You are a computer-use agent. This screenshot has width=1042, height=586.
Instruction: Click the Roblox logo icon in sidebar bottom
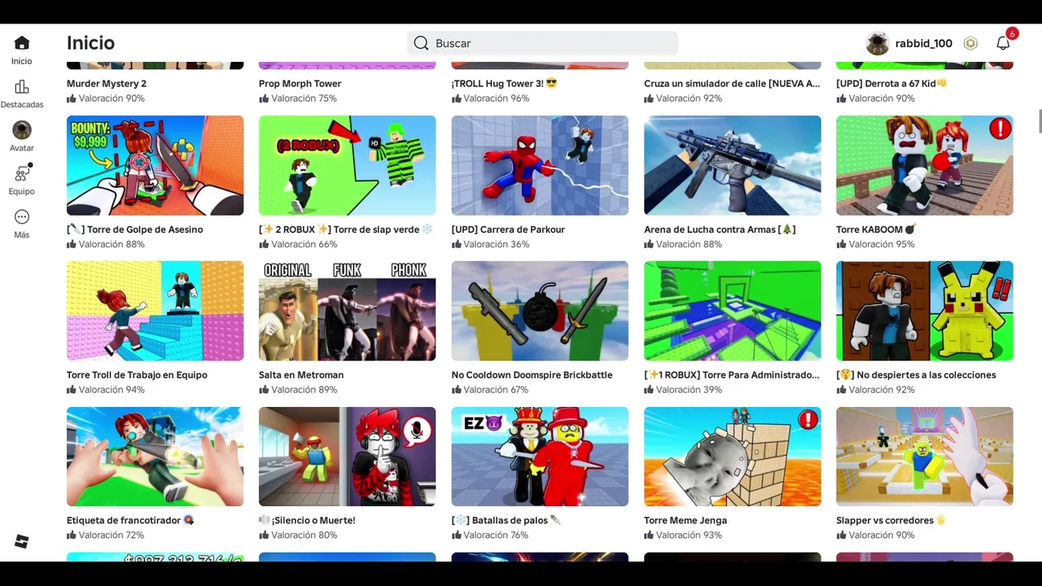tap(22, 542)
